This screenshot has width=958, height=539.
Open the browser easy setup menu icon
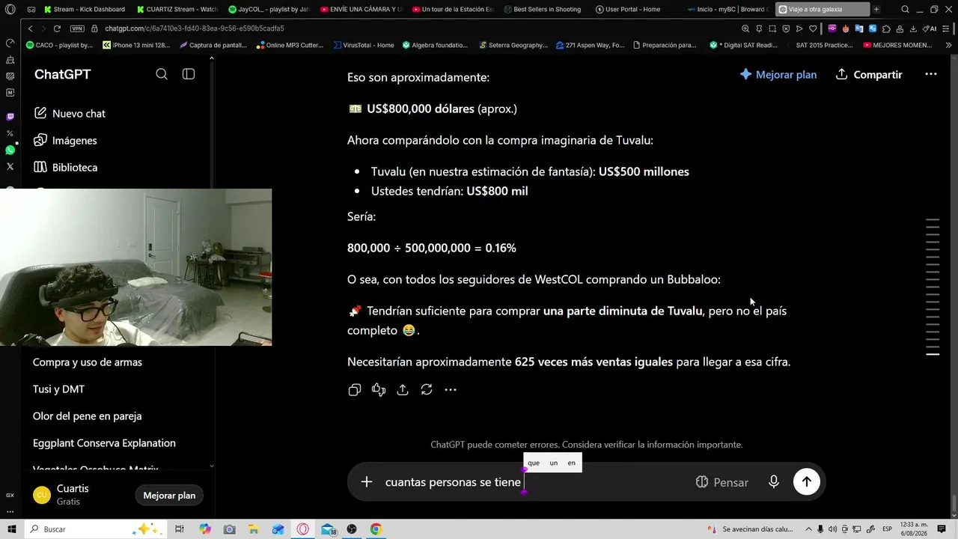coord(946,28)
